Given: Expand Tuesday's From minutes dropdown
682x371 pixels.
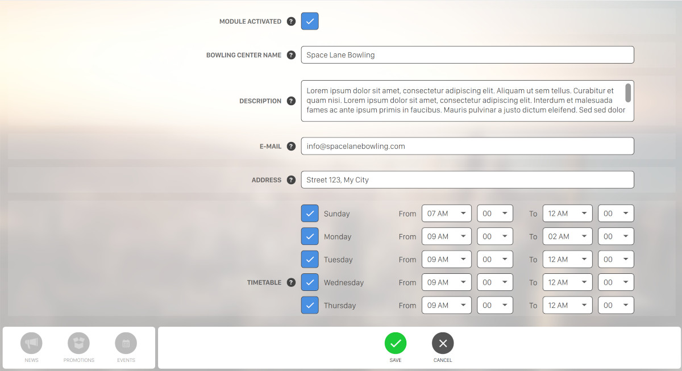Looking at the screenshot, I should tap(494, 260).
